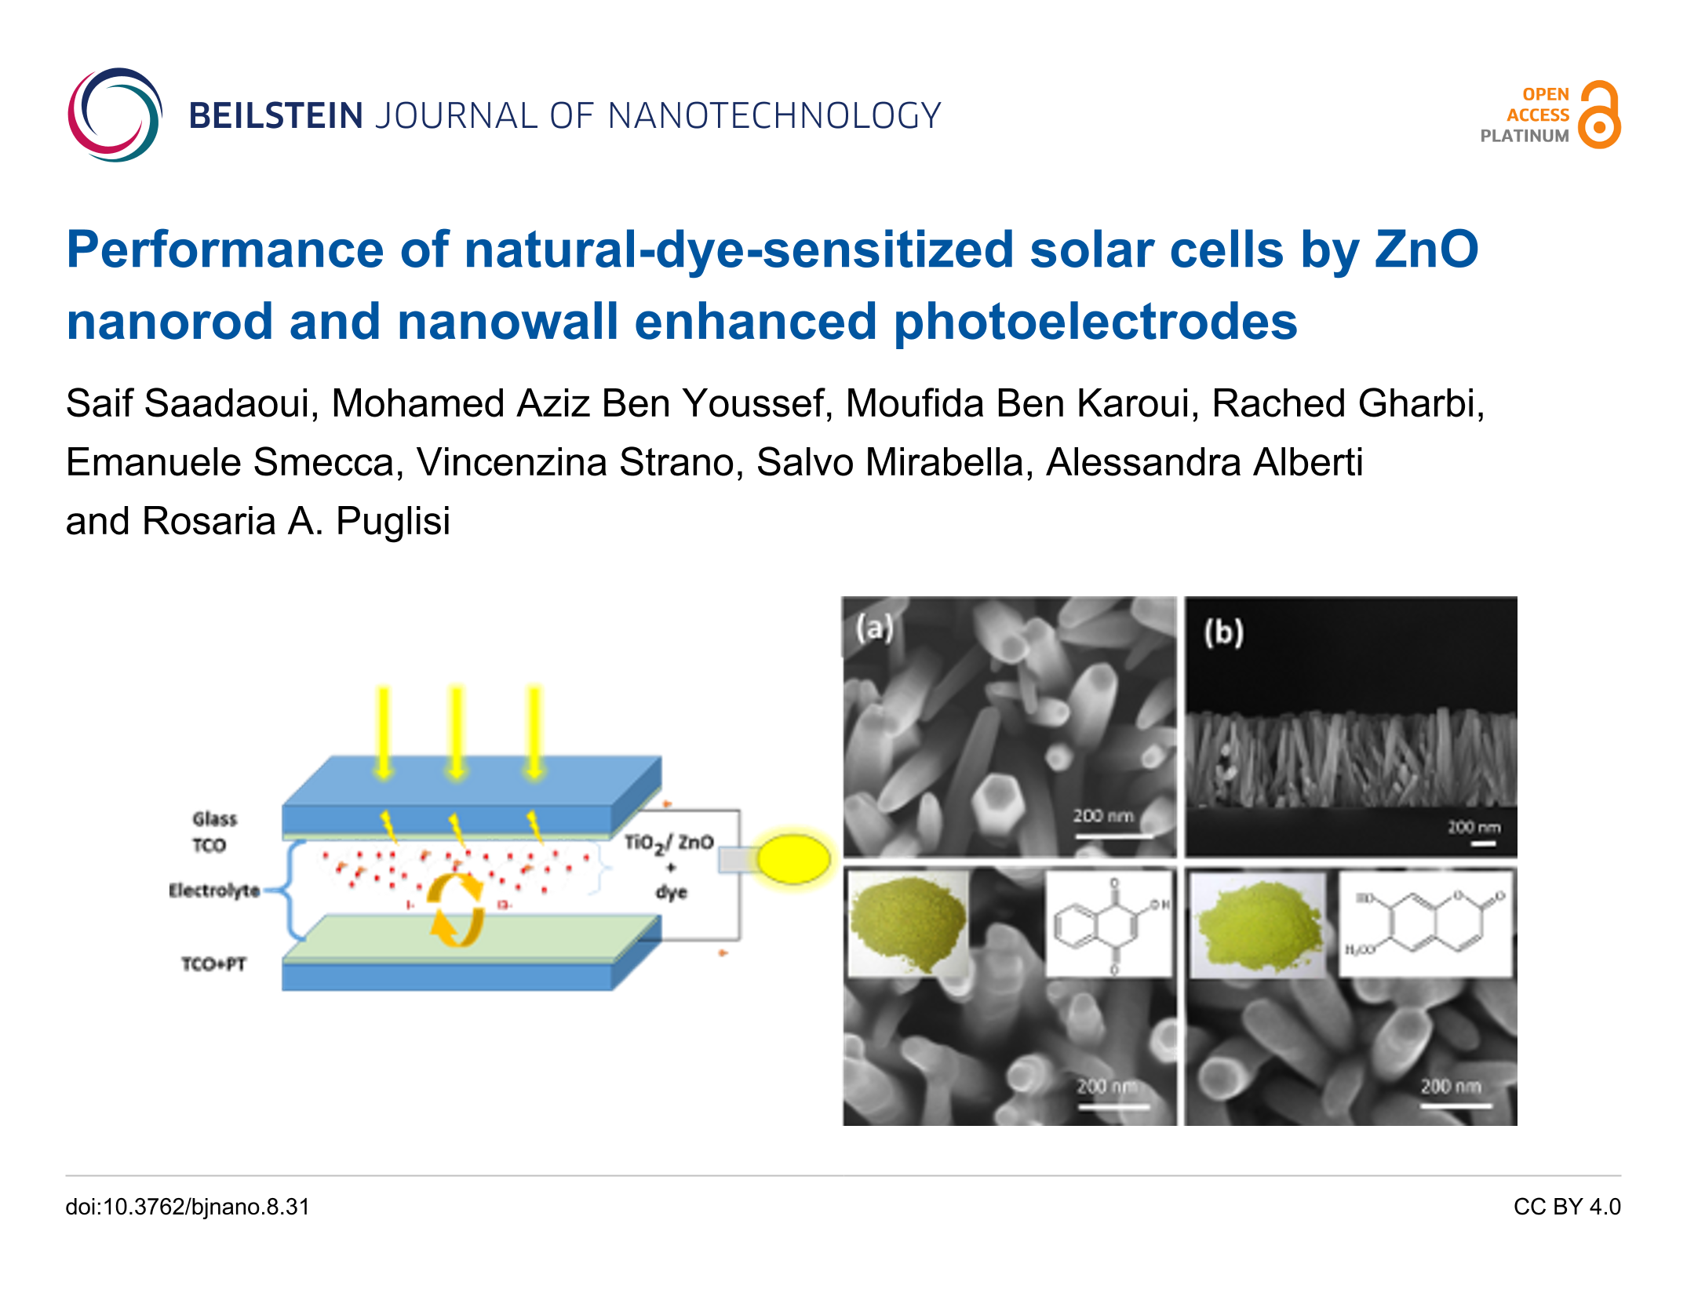Click the CC BY 4.0 license text
1687x1293 pixels.
[x=1566, y=1206]
